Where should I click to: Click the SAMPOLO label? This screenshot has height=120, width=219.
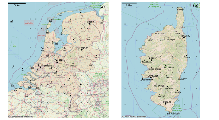click(x=168, y=78)
